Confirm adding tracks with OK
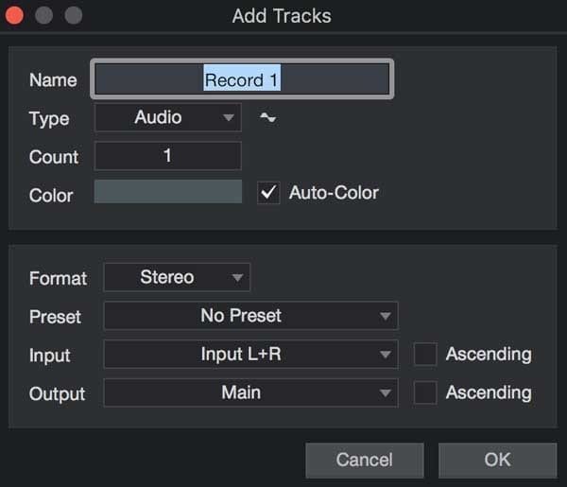 tap(498, 461)
